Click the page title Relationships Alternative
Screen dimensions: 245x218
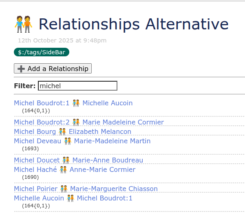click(133, 24)
